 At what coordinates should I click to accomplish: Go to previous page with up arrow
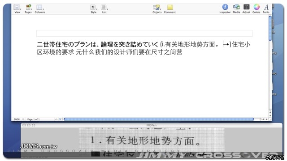56,119
